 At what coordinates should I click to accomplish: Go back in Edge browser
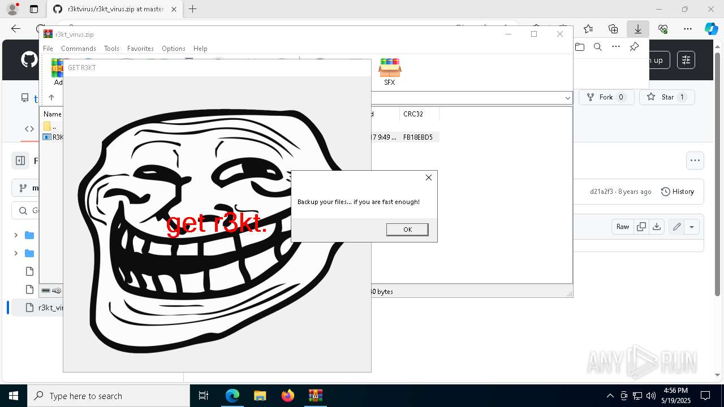(x=16, y=29)
